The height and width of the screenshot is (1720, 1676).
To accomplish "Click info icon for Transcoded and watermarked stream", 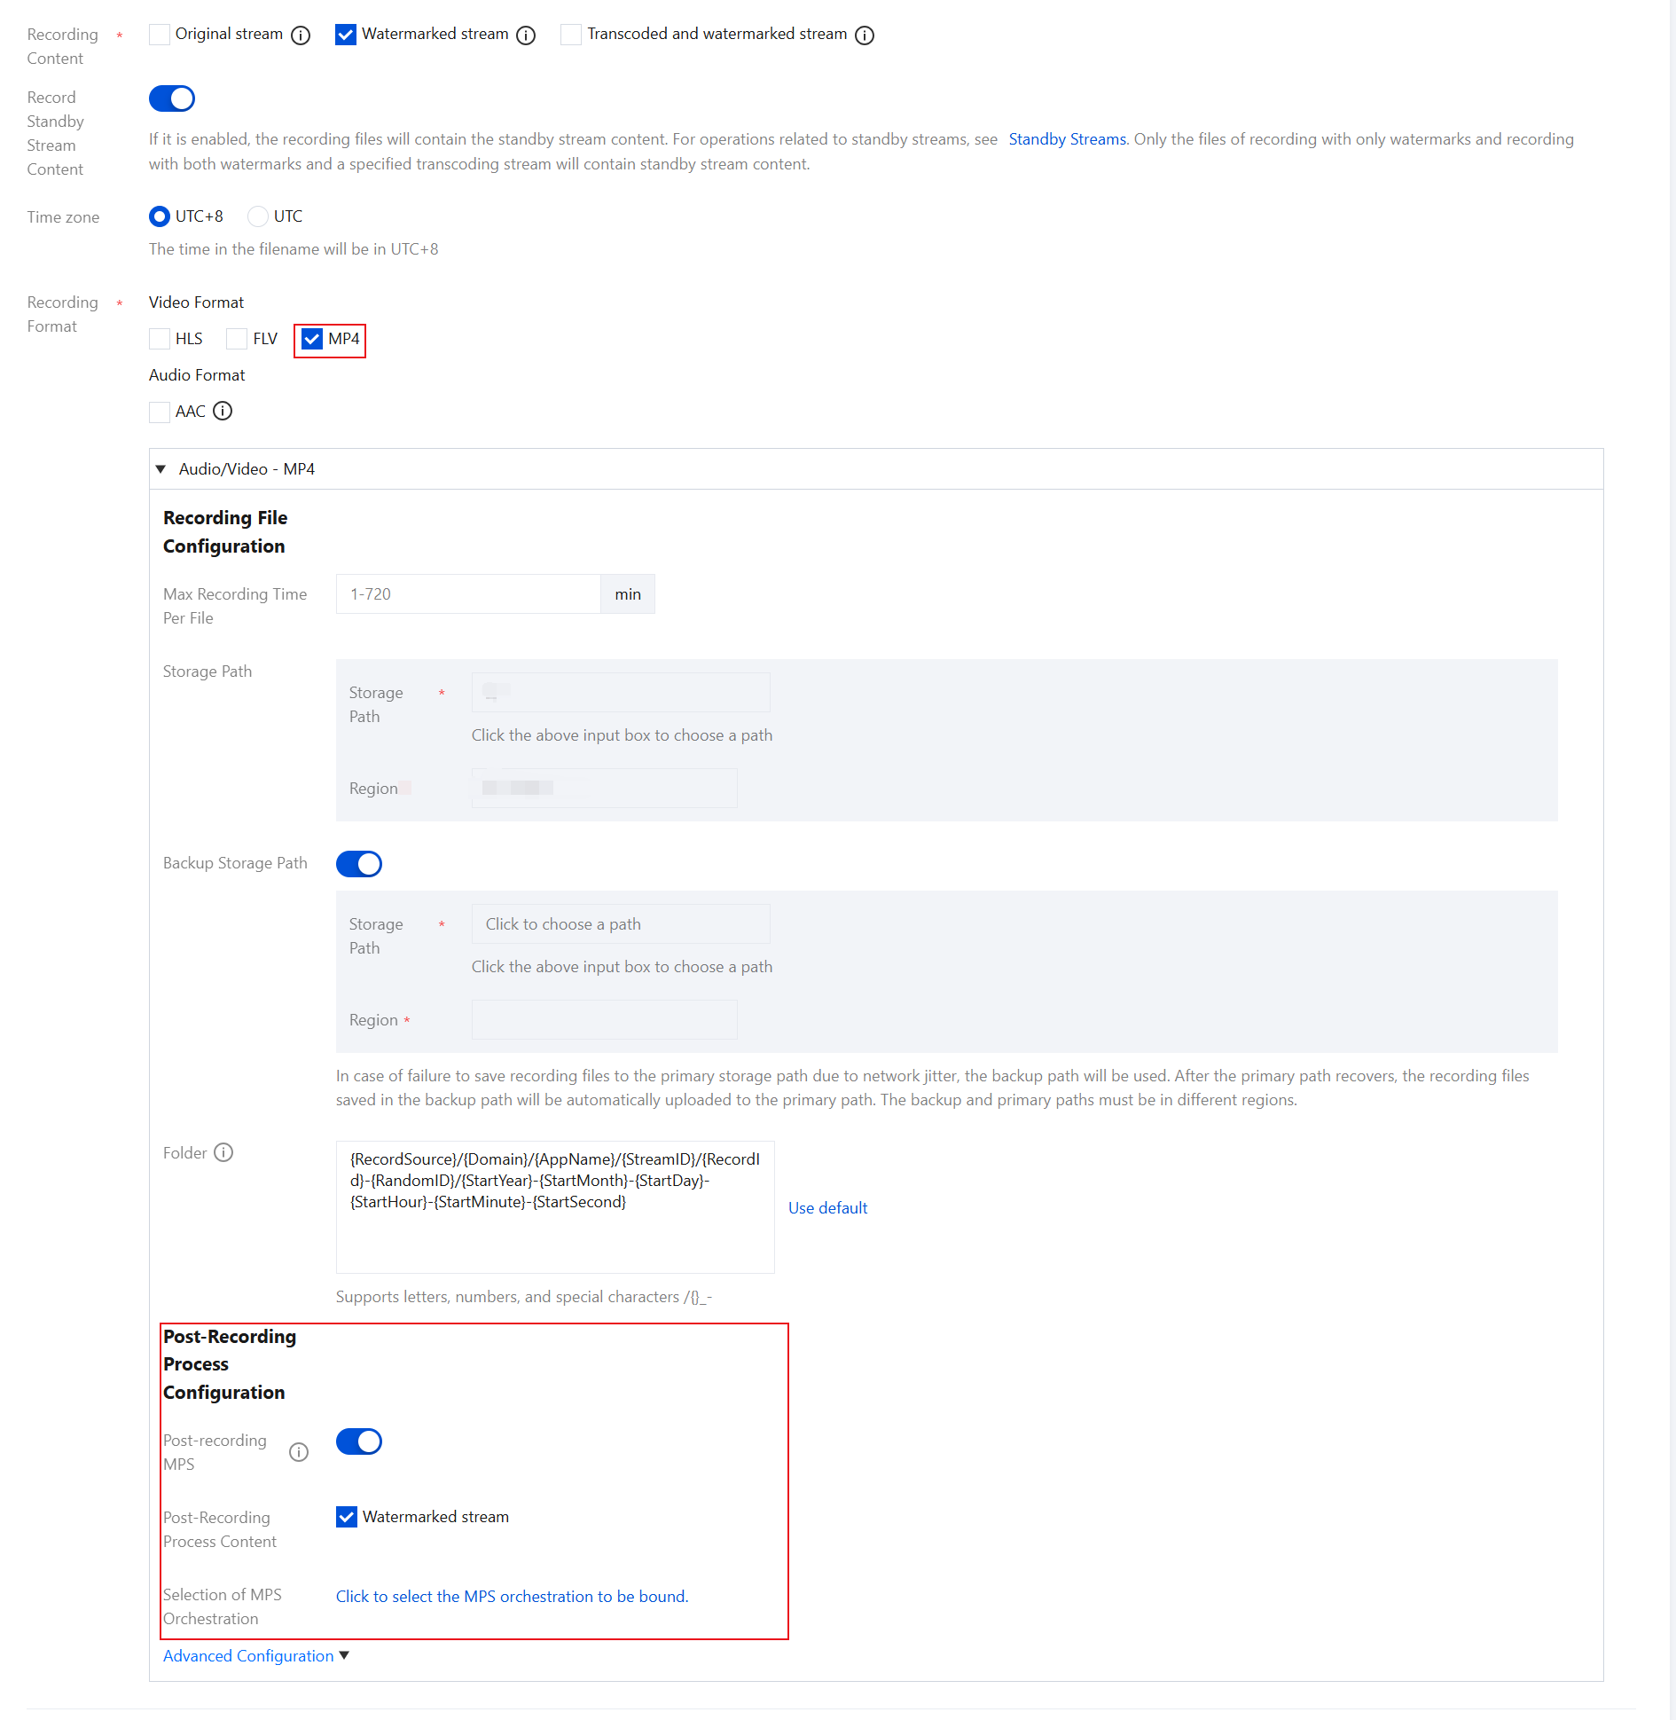I will pyautogui.click(x=865, y=35).
